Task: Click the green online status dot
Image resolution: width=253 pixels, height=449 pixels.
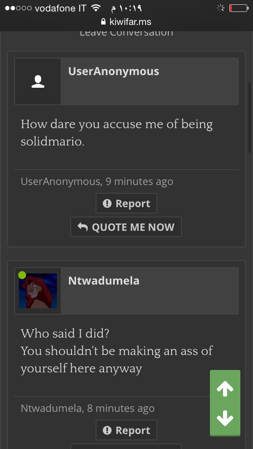Action: pyautogui.click(x=22, y=275)
